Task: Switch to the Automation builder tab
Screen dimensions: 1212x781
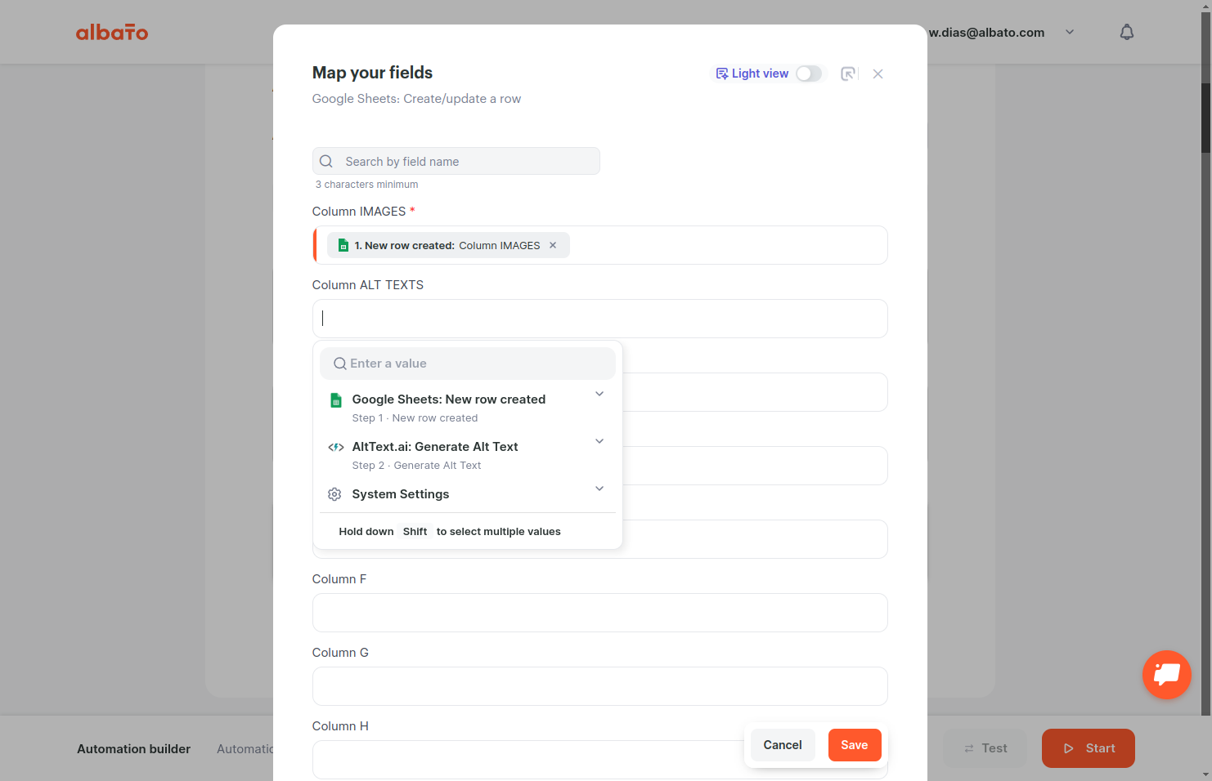Action: [134, 748]
